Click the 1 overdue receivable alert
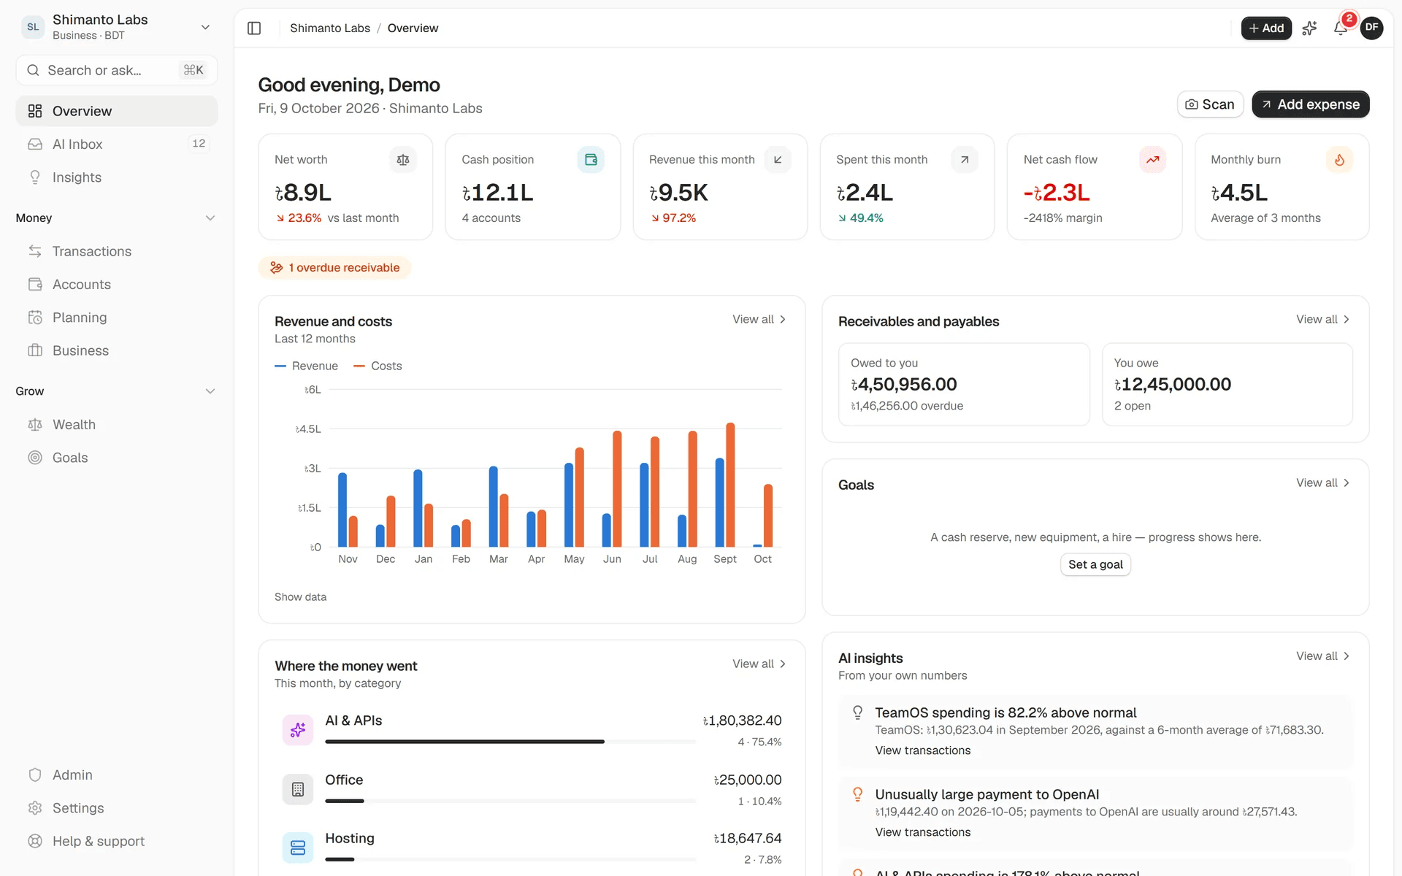 334,268
